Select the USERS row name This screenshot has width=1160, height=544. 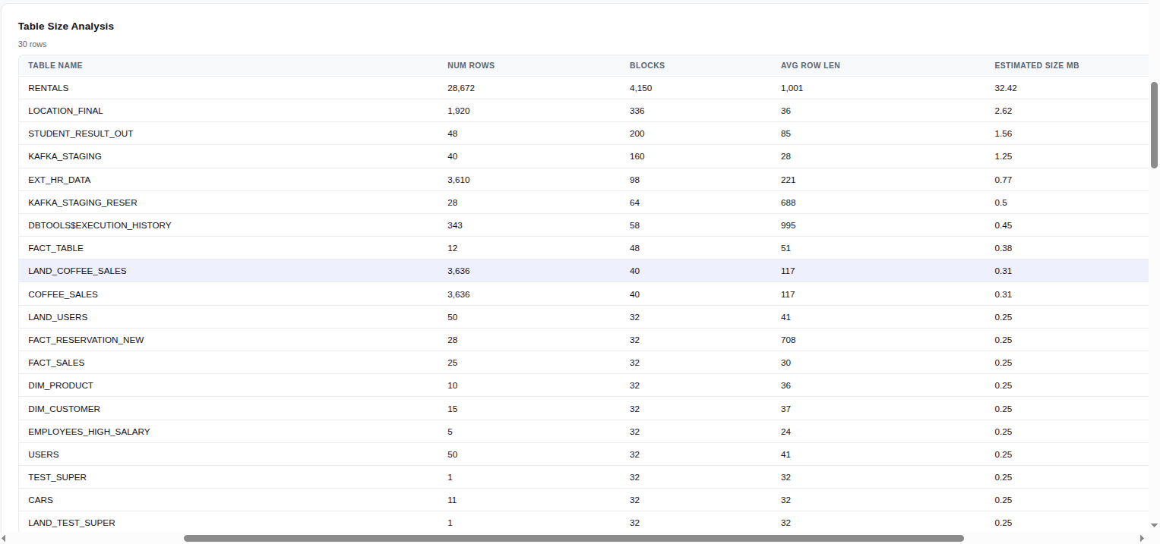click(x=43, y=454)
